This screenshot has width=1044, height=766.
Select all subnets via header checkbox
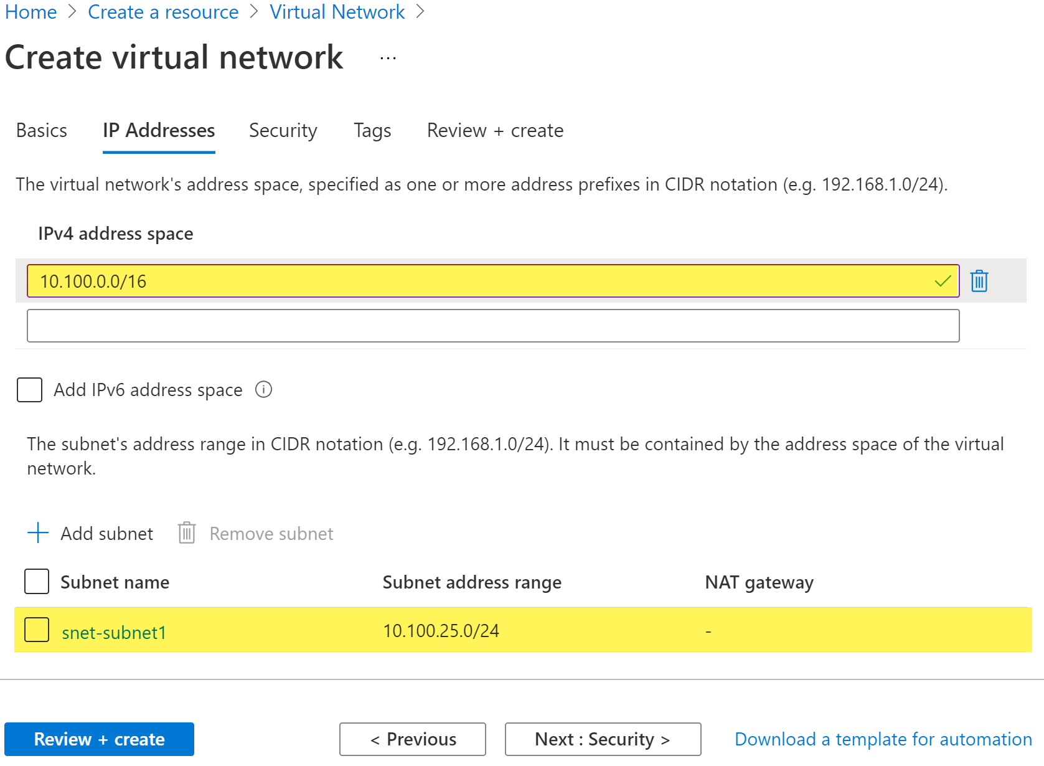[37, 582]
